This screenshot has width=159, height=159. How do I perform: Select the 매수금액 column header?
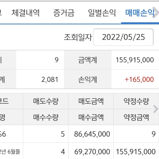[91, 117]
